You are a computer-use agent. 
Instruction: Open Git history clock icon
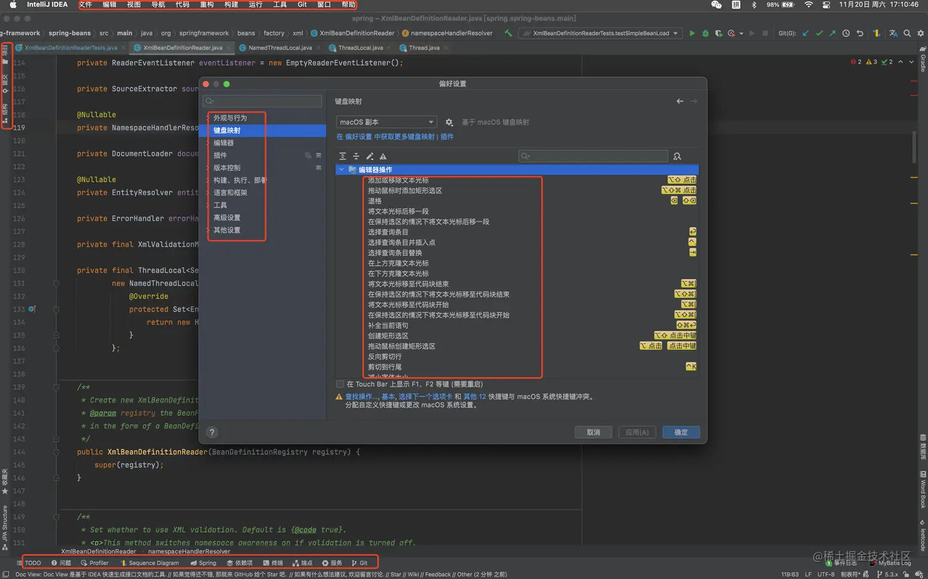click(x=846, y=33)
